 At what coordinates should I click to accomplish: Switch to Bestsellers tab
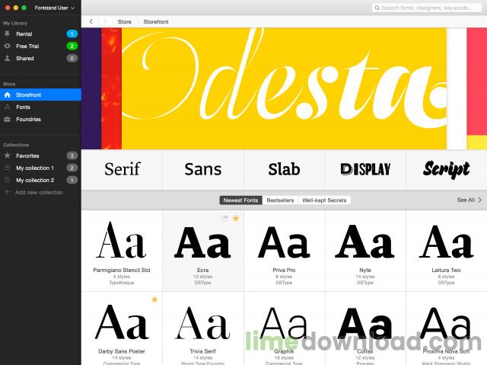click(x=280, y=200)
